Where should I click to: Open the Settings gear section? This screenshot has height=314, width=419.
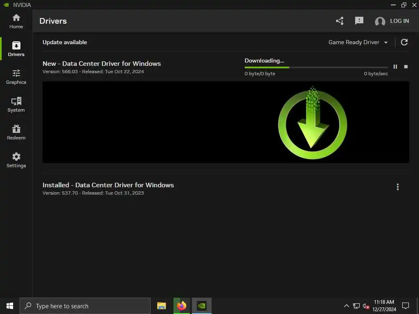[x=16, y=160]
